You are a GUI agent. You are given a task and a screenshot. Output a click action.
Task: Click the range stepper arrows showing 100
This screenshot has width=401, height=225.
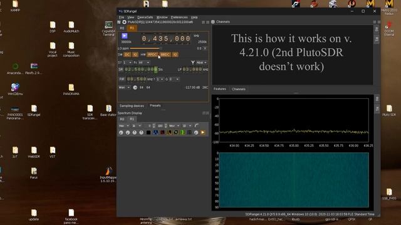pos(165,126)
